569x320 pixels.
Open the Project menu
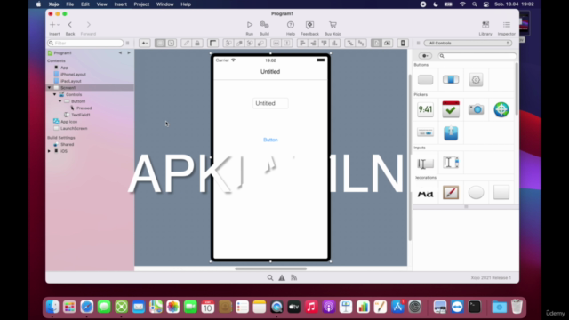[x=141, y=4]
